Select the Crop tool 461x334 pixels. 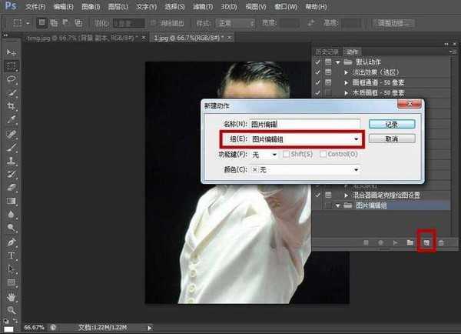tap(12, 105)
